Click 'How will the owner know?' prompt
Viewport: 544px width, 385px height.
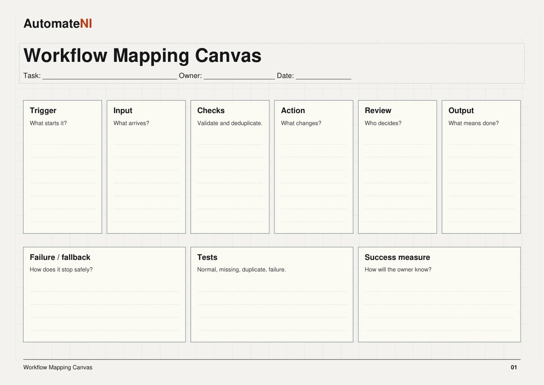tap(398, 270)
